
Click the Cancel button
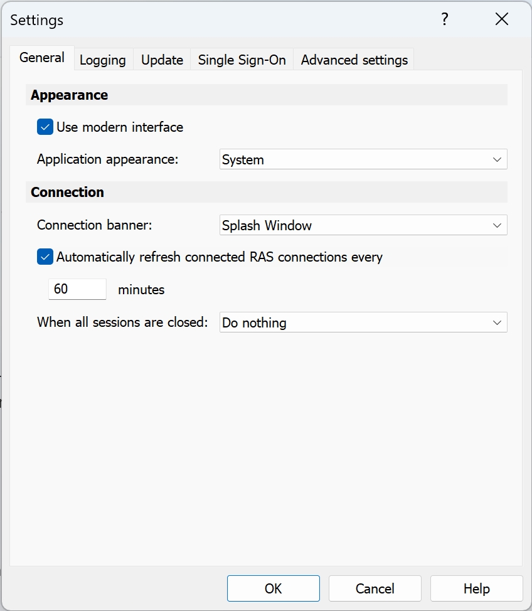(x=375, y=588)
